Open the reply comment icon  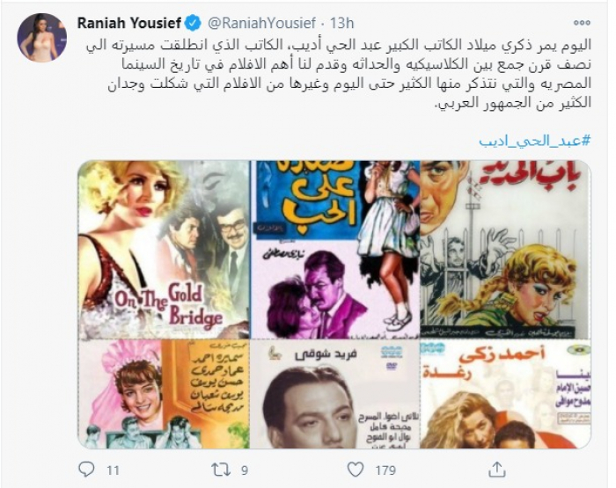(x=86, y=470)
